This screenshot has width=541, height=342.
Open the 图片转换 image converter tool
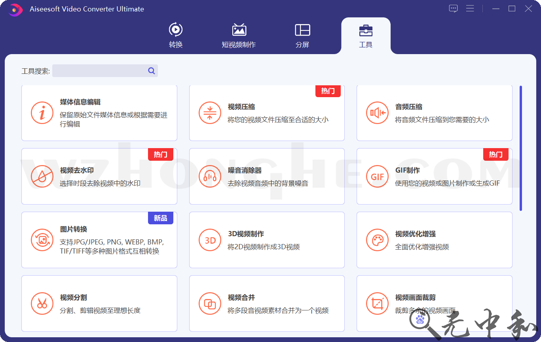coord(99,240)
